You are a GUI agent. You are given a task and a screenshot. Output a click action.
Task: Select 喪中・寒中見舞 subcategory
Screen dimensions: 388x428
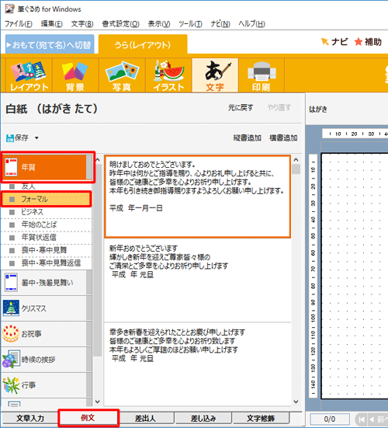47,250
